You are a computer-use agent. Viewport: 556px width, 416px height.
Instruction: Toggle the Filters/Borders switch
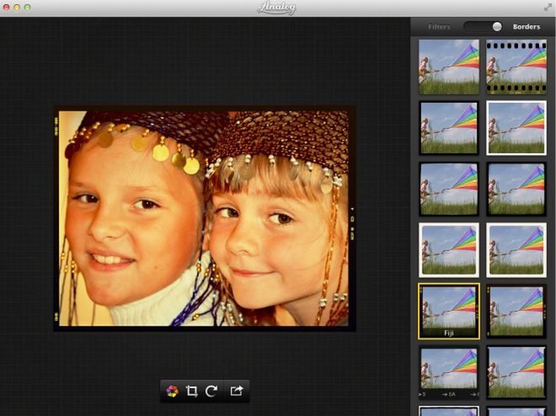point(484,27)
